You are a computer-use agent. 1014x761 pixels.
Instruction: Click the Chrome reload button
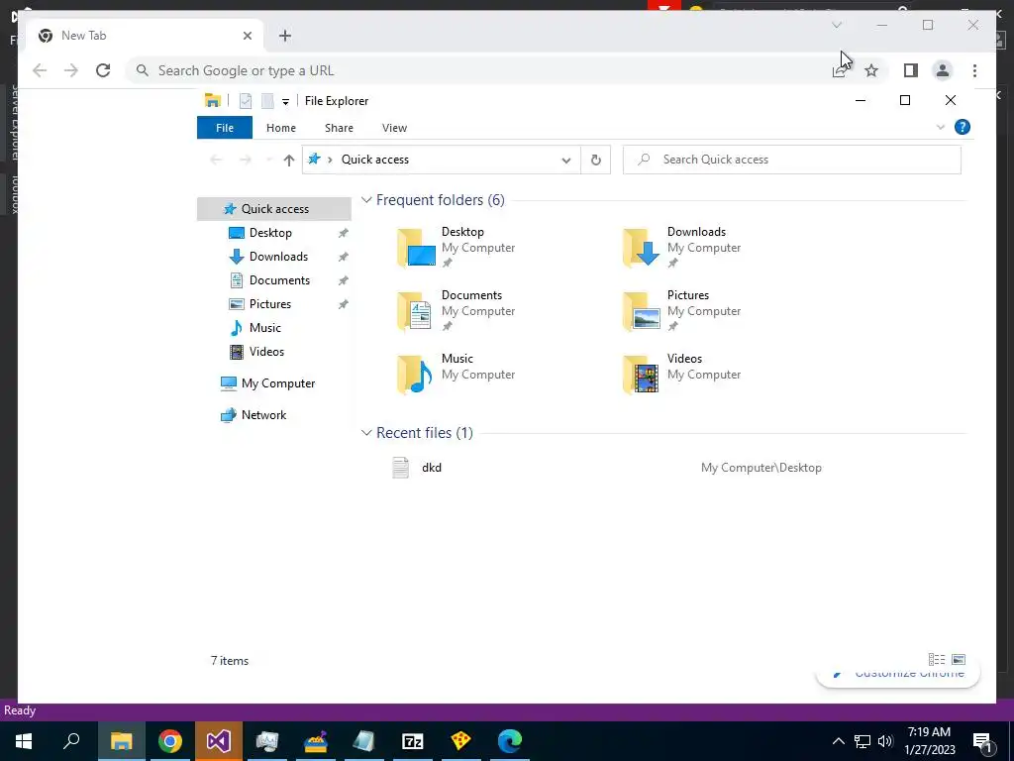103,70
